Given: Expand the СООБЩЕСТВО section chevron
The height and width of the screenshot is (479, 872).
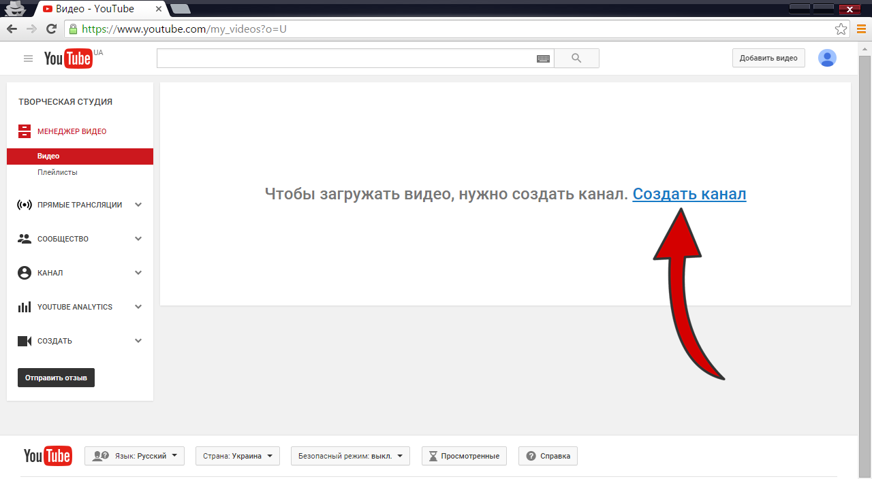Looking at the screenshot, I should 138,239.
